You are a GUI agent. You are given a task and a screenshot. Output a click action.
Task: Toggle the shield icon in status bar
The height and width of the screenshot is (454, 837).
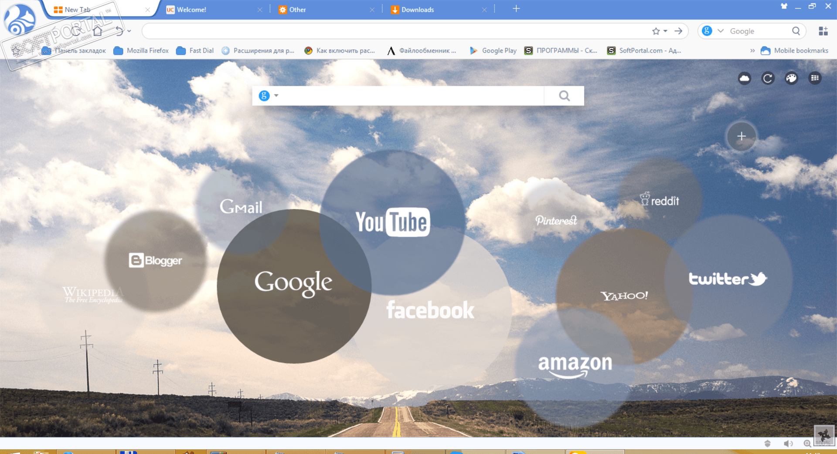[768, 443]
